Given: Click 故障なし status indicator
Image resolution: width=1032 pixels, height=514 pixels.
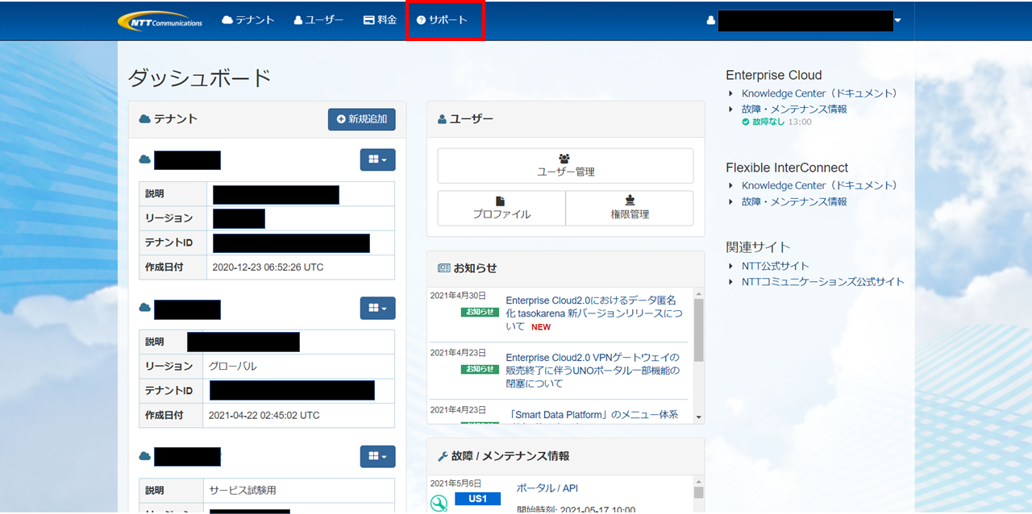Looking at the screenshot, I should pos(764,122).
